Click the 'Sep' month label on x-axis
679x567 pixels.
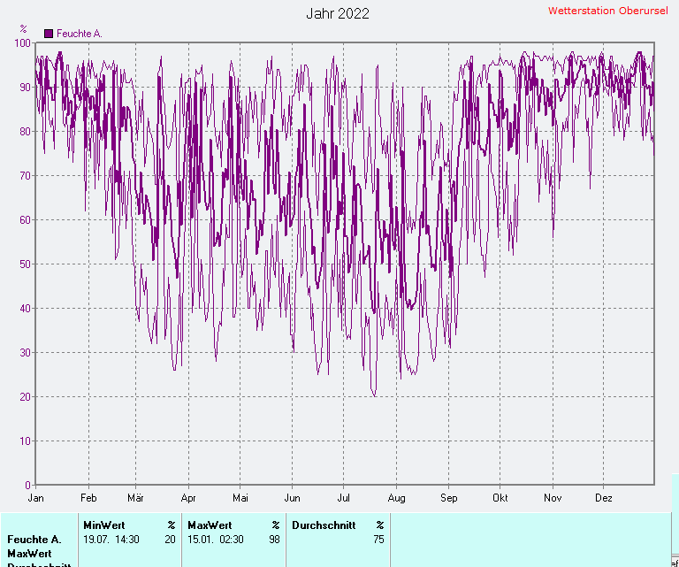pyautogui.click(x=448, y=498)
